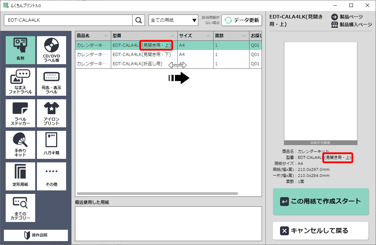
Task: Sort by the サイズ column header
Action: pyautogui.click(x=195, y=36)
